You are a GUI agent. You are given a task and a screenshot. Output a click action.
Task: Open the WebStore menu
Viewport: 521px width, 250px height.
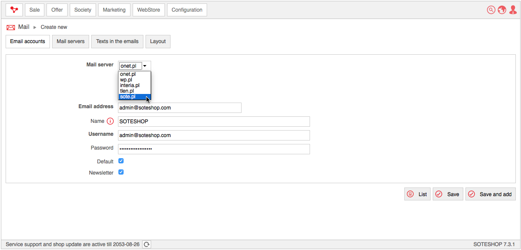(149, 10)
